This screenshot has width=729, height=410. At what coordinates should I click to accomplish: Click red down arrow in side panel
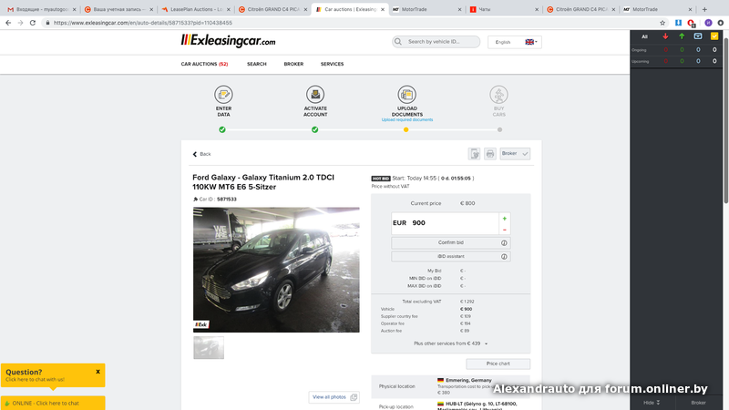(x=665, y=36)
